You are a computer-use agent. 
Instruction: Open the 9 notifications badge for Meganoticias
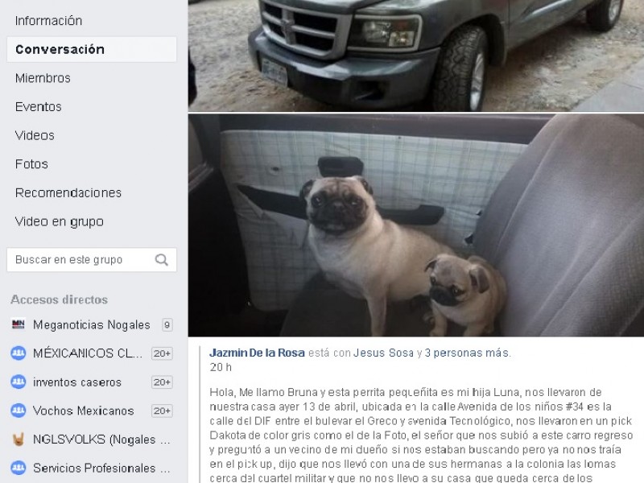tap(167, 325)
